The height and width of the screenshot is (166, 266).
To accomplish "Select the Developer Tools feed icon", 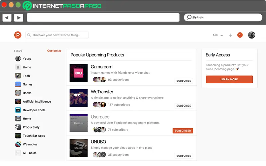I will click(18, 110).
